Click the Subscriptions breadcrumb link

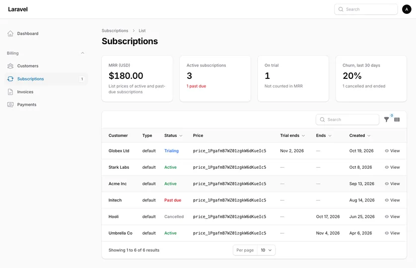(x=115, y=31)
